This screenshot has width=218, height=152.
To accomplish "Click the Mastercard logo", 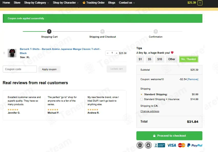I will click(x=182, y=145).
